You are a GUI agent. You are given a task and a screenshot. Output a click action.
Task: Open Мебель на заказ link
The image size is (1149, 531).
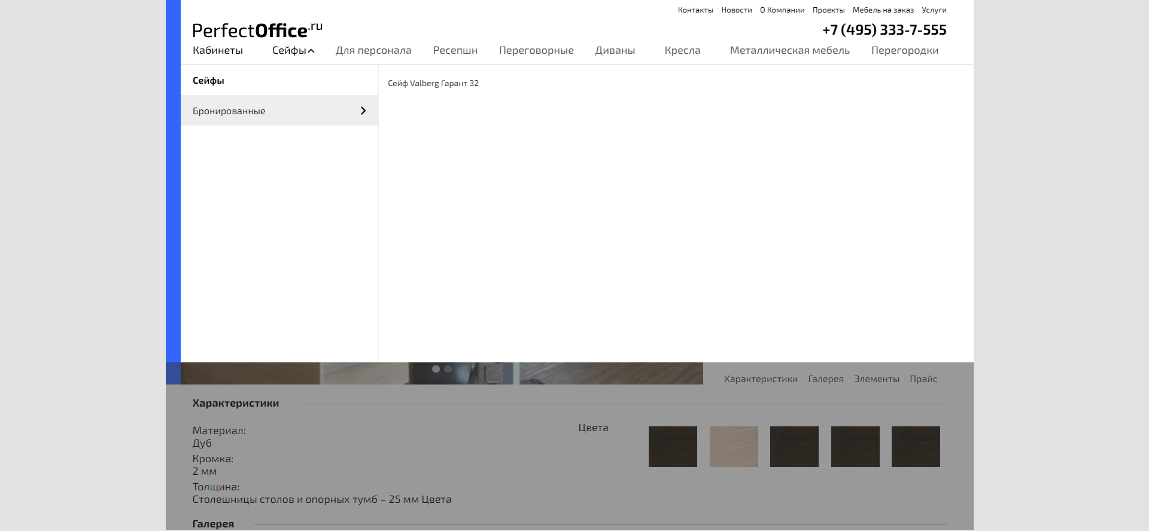coord(883,10)
